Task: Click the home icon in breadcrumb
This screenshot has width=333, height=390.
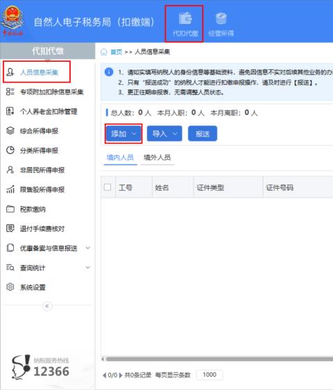Action: coord(103,52)
